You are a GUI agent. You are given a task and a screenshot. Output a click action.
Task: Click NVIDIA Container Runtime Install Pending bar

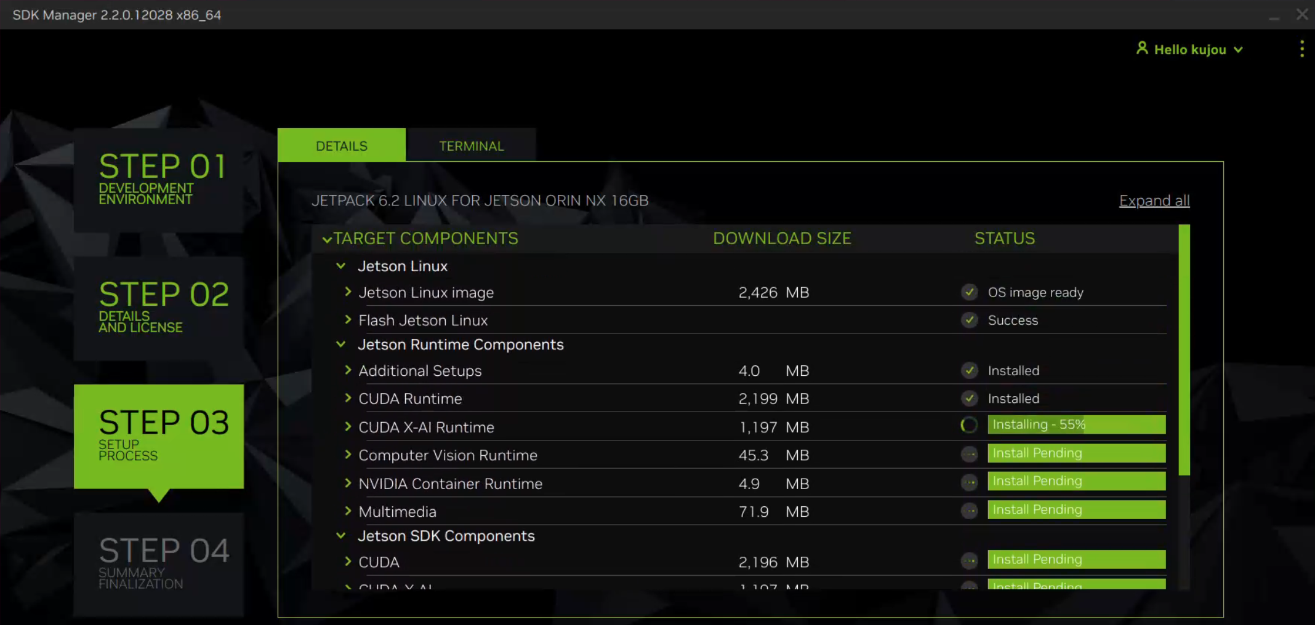pyautogui.click(x=1077, y=481)
